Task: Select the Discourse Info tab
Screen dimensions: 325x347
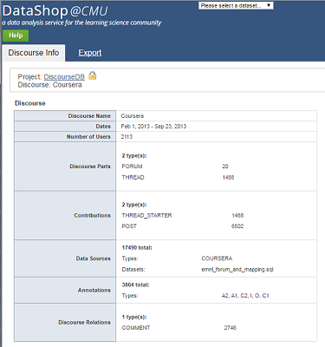Action: 34,53
